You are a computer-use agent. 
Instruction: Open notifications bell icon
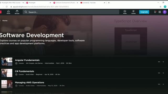coord(155,12)
